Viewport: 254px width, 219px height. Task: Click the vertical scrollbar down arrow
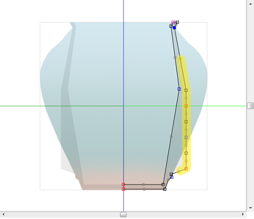250,208
